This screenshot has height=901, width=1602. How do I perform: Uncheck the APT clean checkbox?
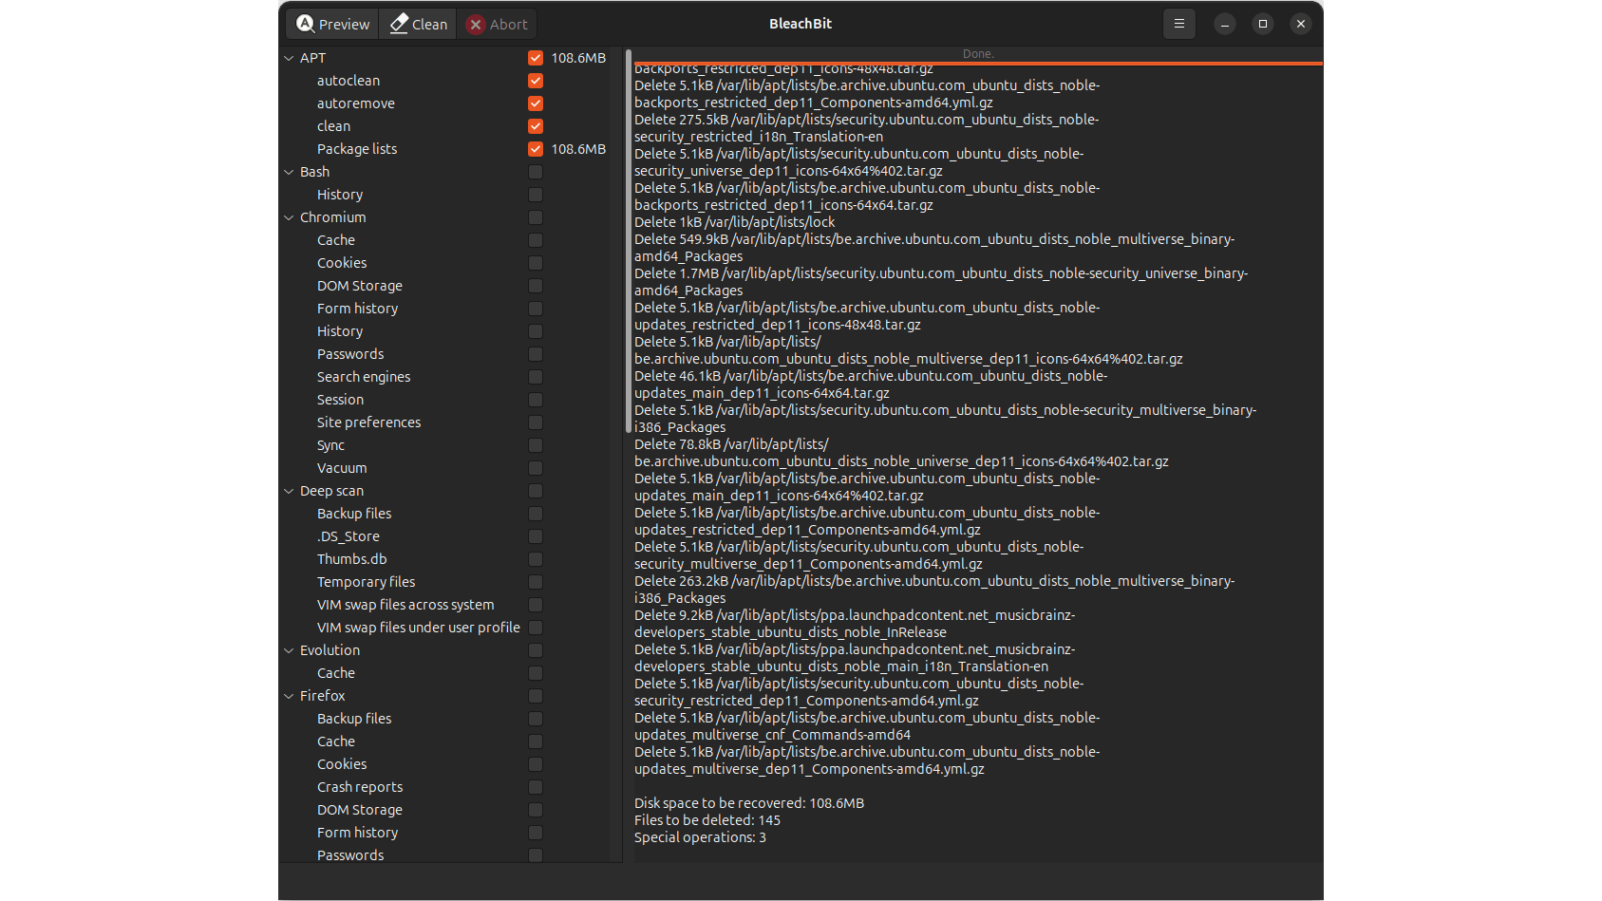coord(536,126)
